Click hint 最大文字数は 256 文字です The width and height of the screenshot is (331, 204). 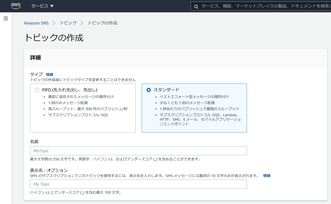tap(115, 159)
